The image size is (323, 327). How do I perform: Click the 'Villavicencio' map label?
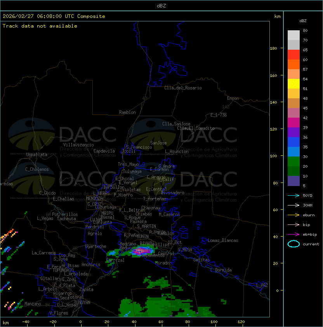point(78,145)
